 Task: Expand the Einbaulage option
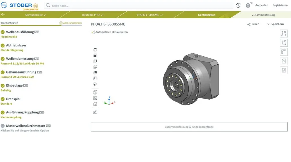(x=14, y=86)
